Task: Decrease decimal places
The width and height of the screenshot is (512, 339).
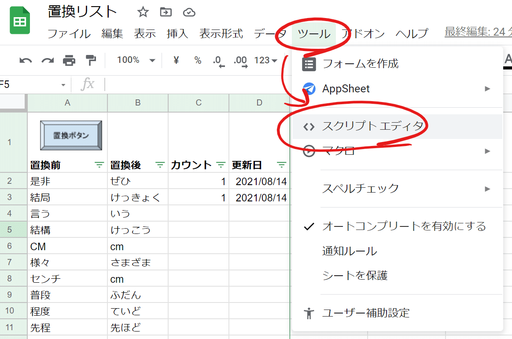Action: click(219, 61)
